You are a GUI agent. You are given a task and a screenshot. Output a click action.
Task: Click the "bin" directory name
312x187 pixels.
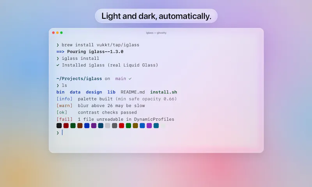tap(60, 92)
